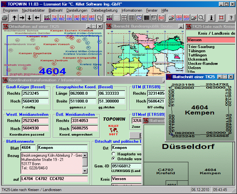237x194 pixels.
Task: Click the open folder with red arrow icon
Action: click(172, 18)
